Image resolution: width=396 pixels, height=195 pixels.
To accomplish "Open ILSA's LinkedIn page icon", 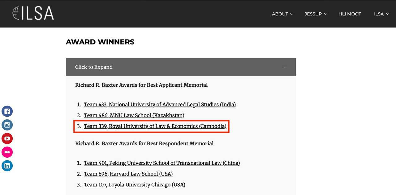I will pos(7,166).
